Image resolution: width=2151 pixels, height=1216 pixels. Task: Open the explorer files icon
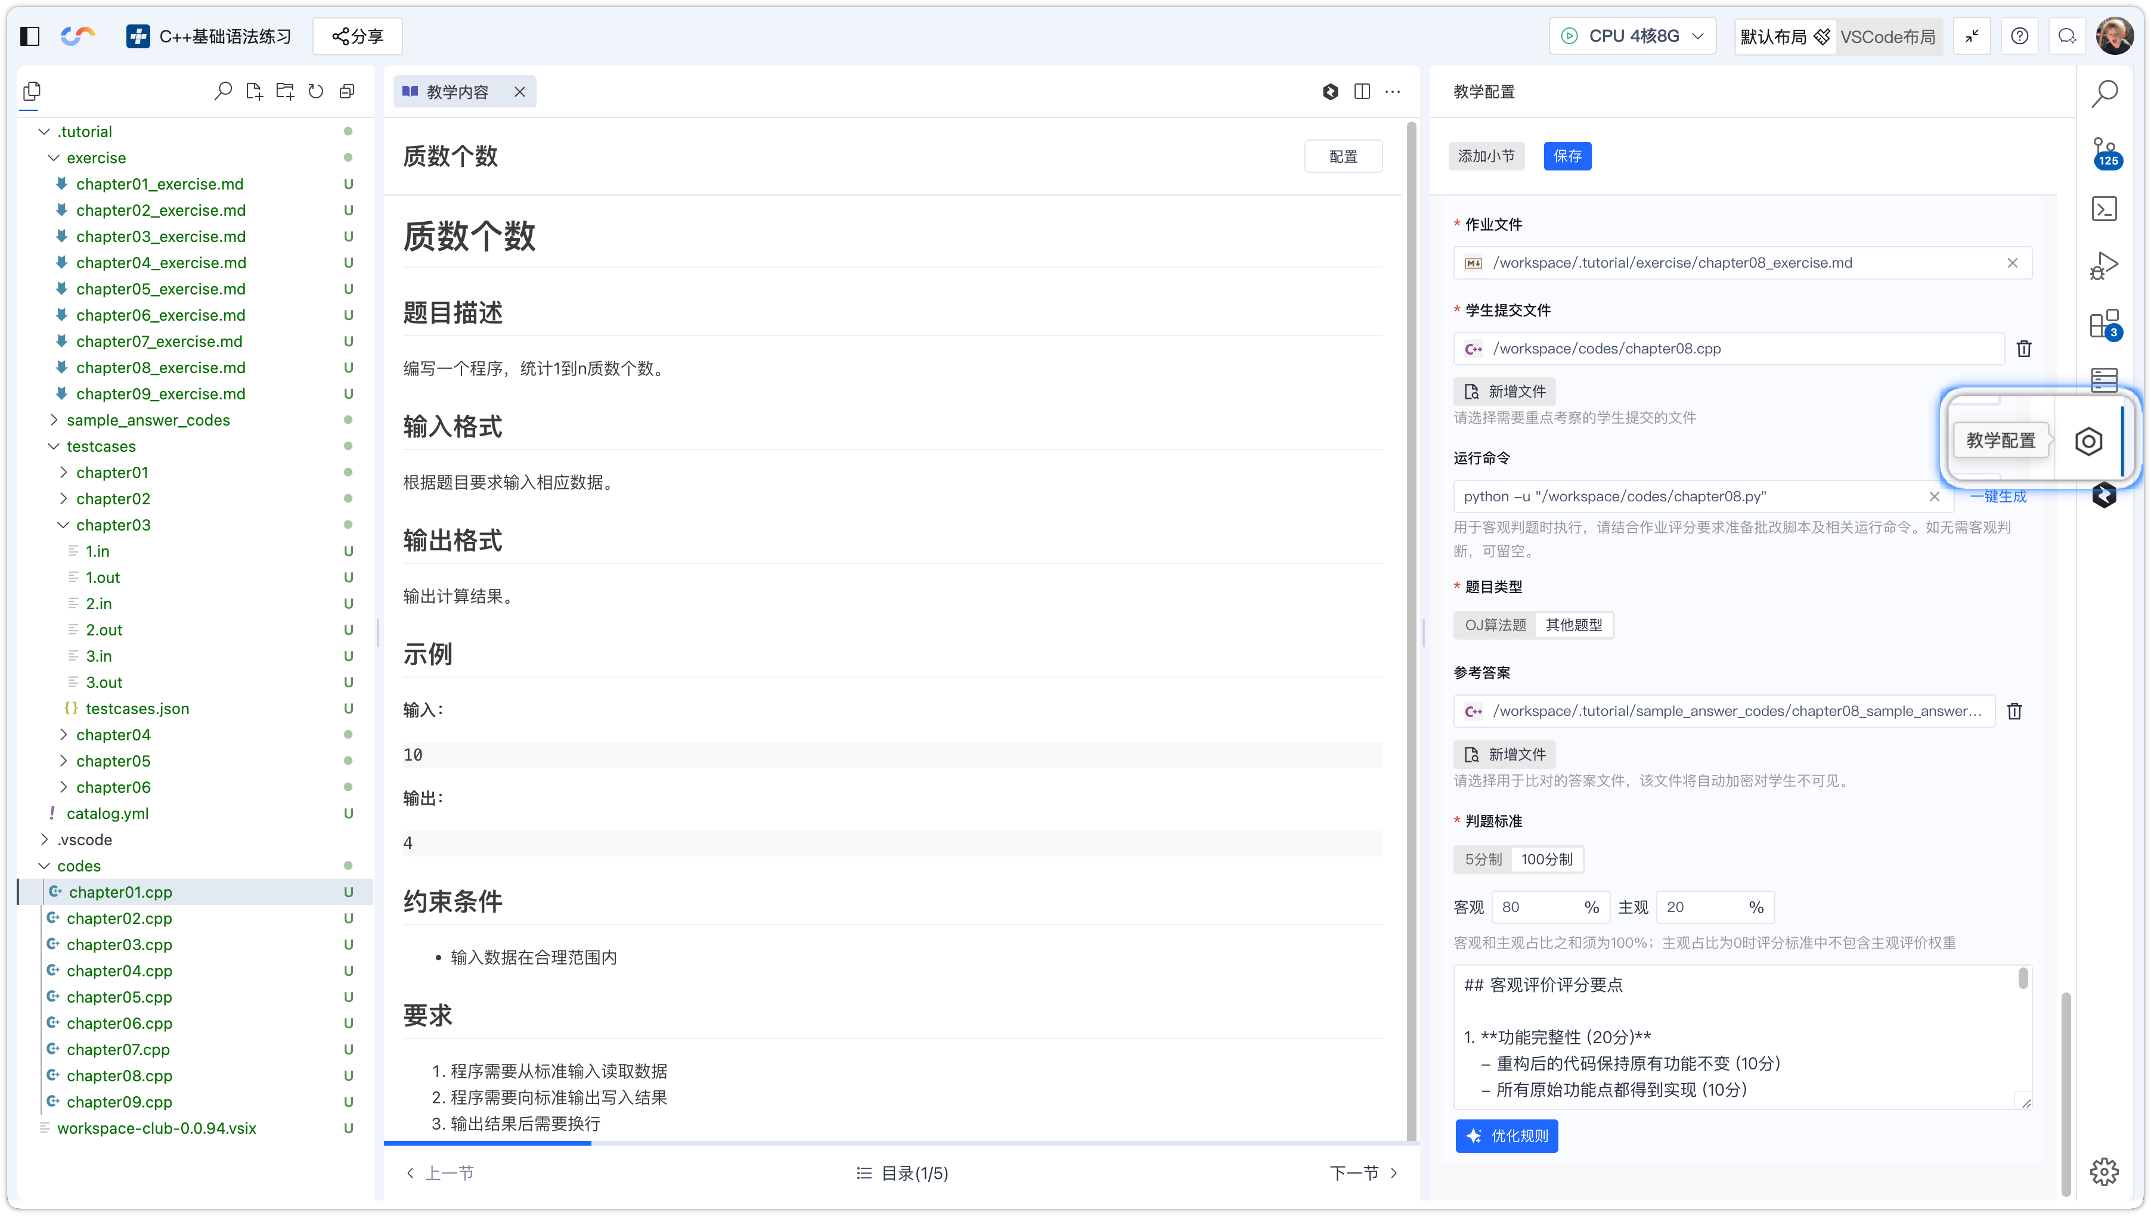tap(32, 91)
